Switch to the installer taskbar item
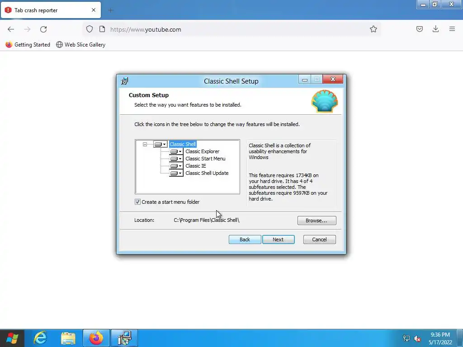The image size is (463, 347). click(x=124, y=338)
